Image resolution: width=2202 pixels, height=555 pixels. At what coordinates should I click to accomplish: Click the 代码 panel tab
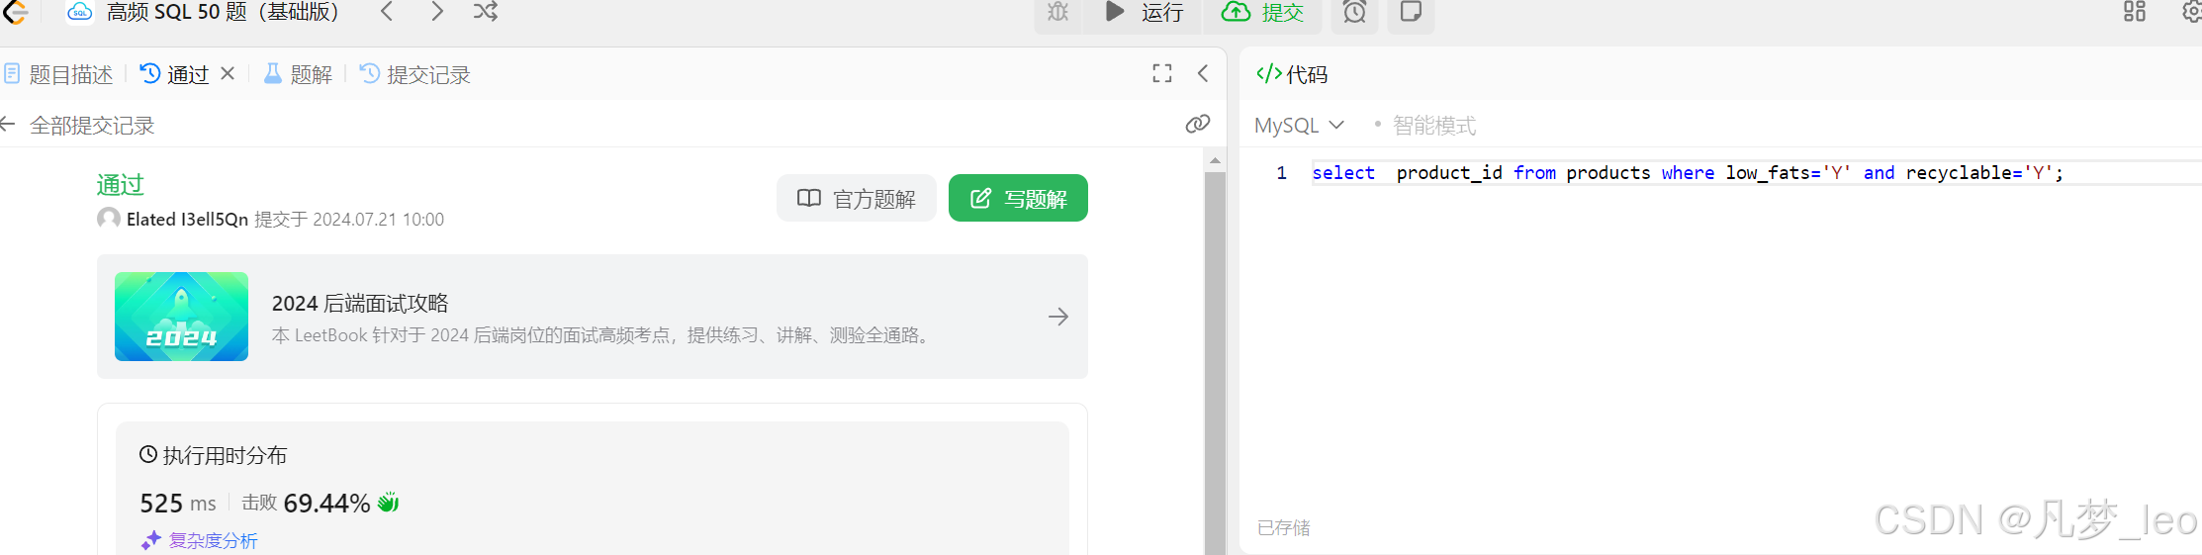(x=1292, y=74)
